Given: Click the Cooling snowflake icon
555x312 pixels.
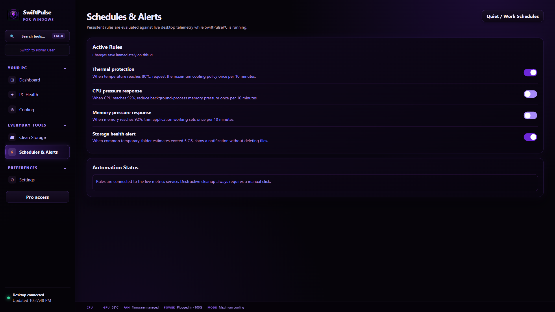Looking at the screenshot, I should (x=12, y=110).
